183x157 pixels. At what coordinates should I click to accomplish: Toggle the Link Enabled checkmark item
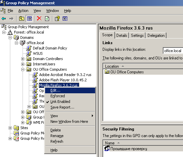(70, 102)
